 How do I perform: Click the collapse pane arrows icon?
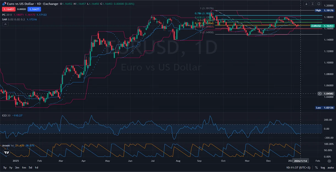coord(312,4)
